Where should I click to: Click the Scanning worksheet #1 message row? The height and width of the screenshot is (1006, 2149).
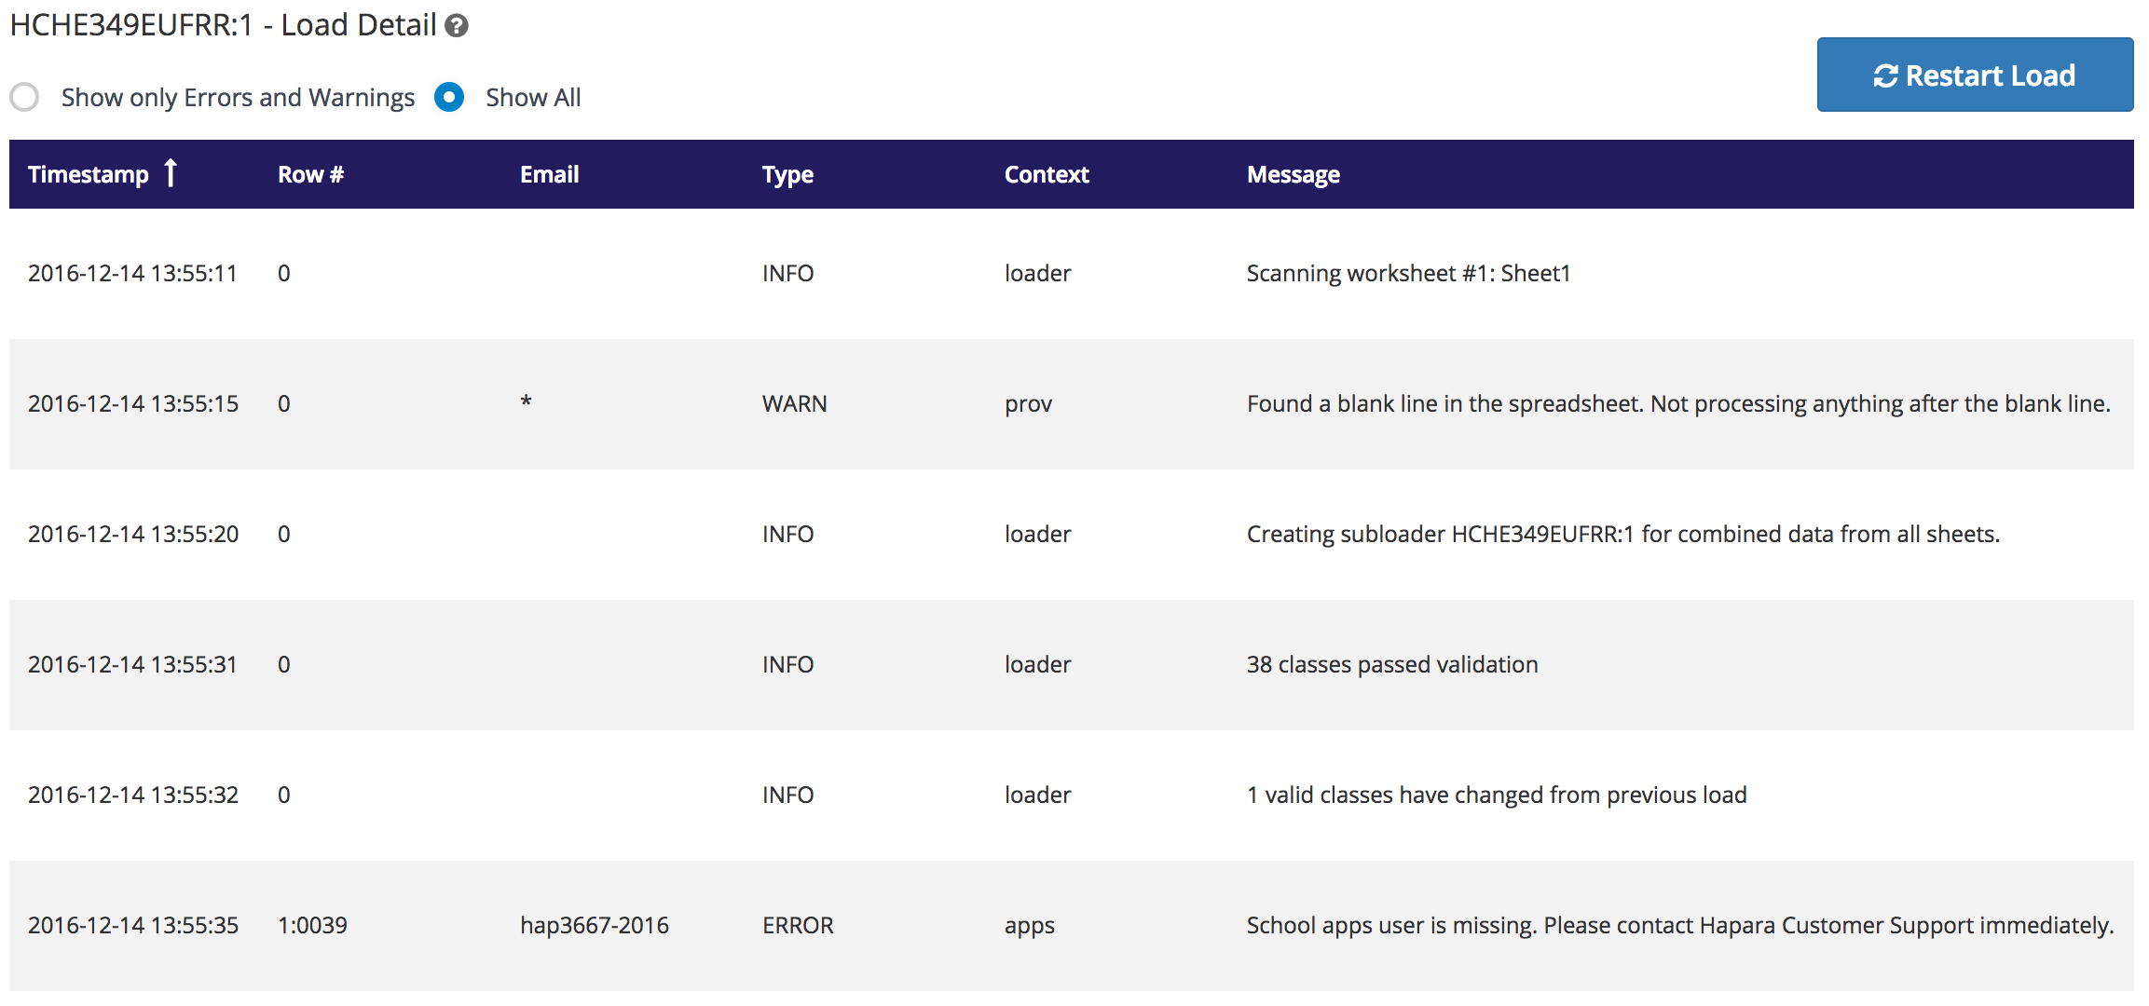[x=1072, y=274]
